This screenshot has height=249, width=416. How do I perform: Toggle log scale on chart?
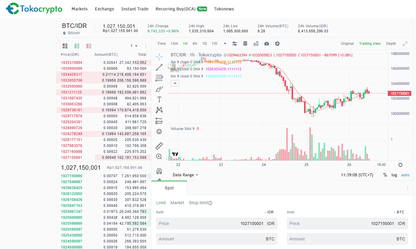click(x=394, y=175)
